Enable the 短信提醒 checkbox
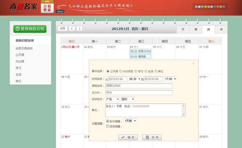 coord(108,126)
